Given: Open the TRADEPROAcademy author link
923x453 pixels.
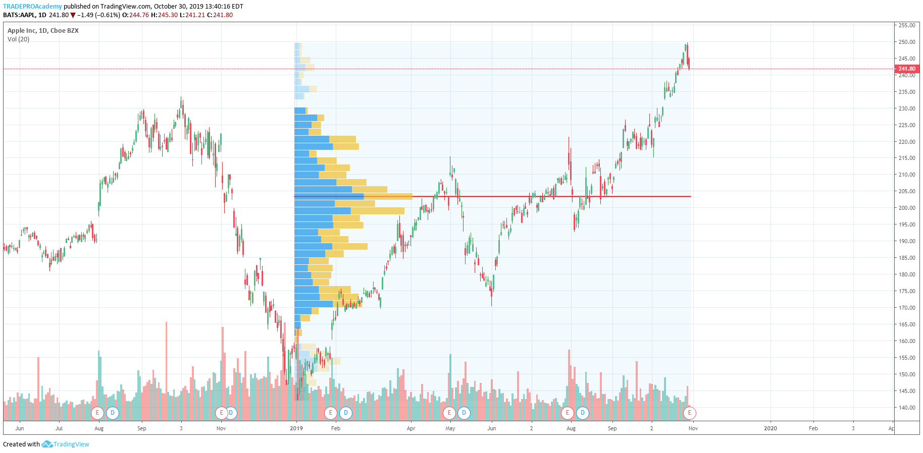Looking at the screenshot, I should pos(32,7).
